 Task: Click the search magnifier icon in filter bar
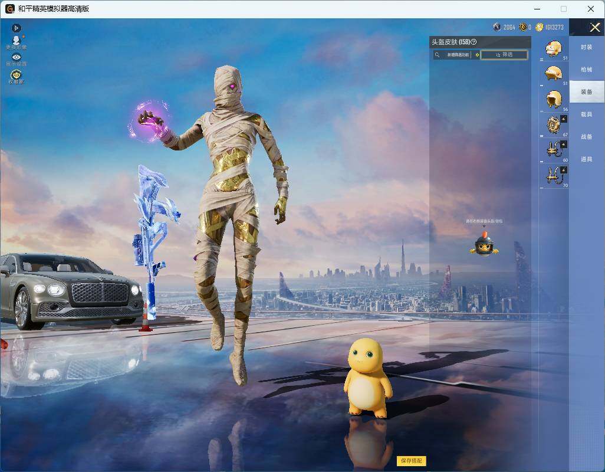pyautogui.click(x=437, y=55)
